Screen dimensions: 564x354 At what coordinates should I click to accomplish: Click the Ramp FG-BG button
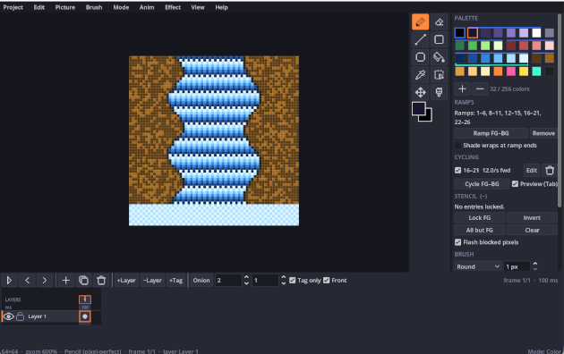(x=491, y=133)
